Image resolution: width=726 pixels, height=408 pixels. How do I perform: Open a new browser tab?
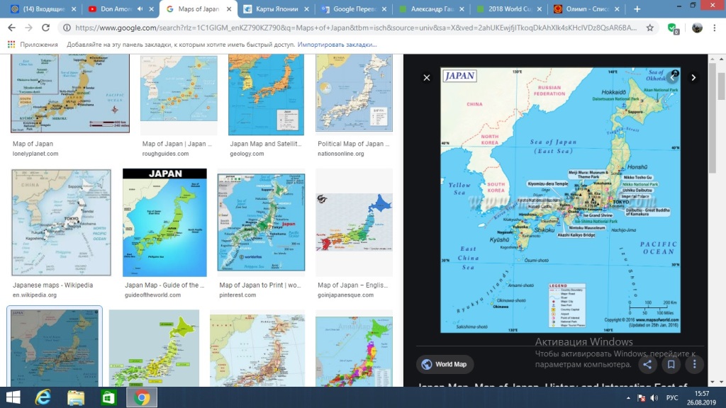pos(637,8)
